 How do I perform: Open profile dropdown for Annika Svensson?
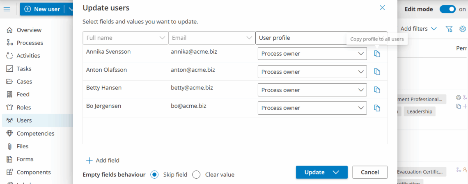(x=312, y=54)
